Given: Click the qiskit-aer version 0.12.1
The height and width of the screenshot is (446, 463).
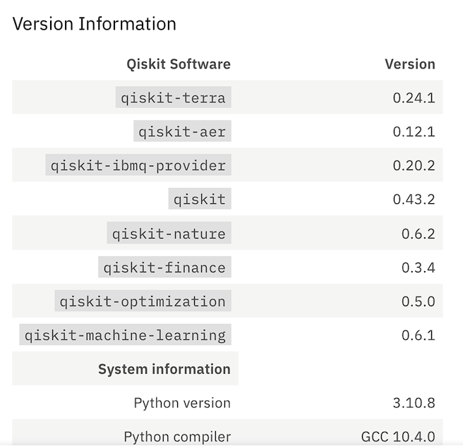Looking at the screenshot, I should click(414, 132).
